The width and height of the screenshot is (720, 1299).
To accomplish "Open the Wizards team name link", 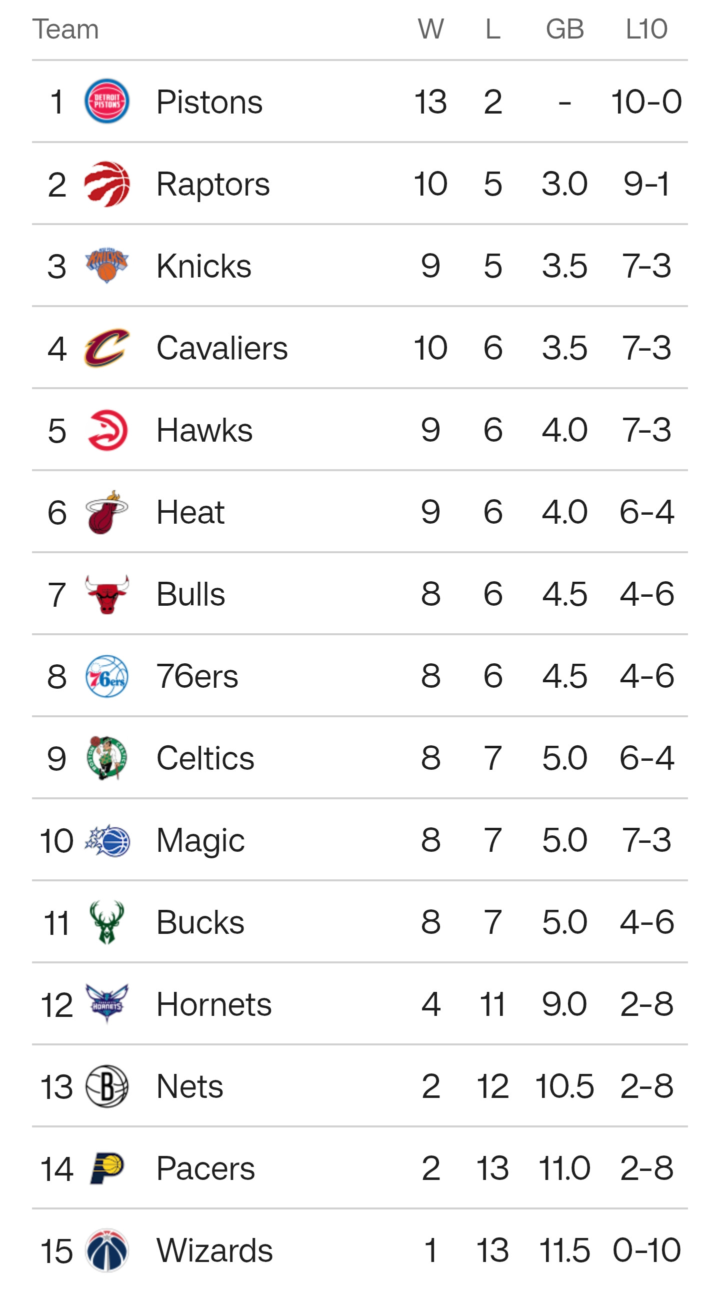I will 214,1250.
